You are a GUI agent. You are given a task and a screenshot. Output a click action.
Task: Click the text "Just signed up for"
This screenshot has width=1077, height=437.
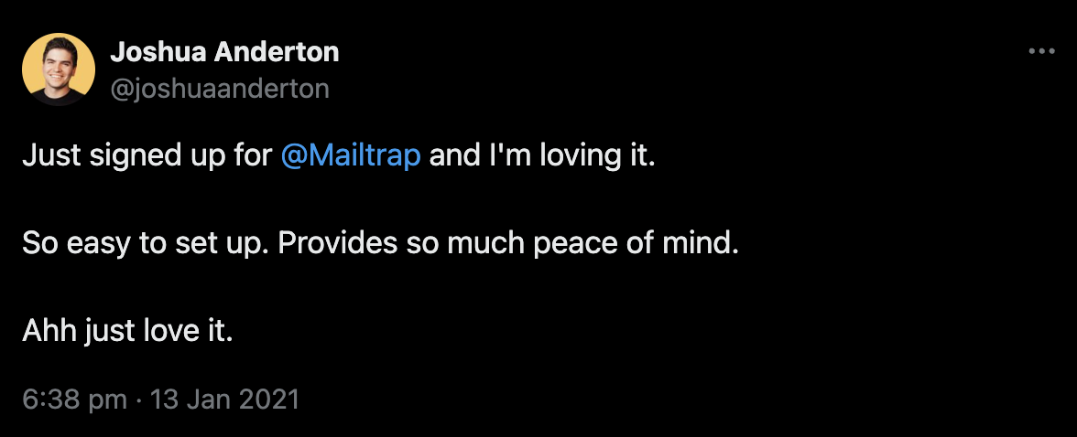[x=148, y=155]
